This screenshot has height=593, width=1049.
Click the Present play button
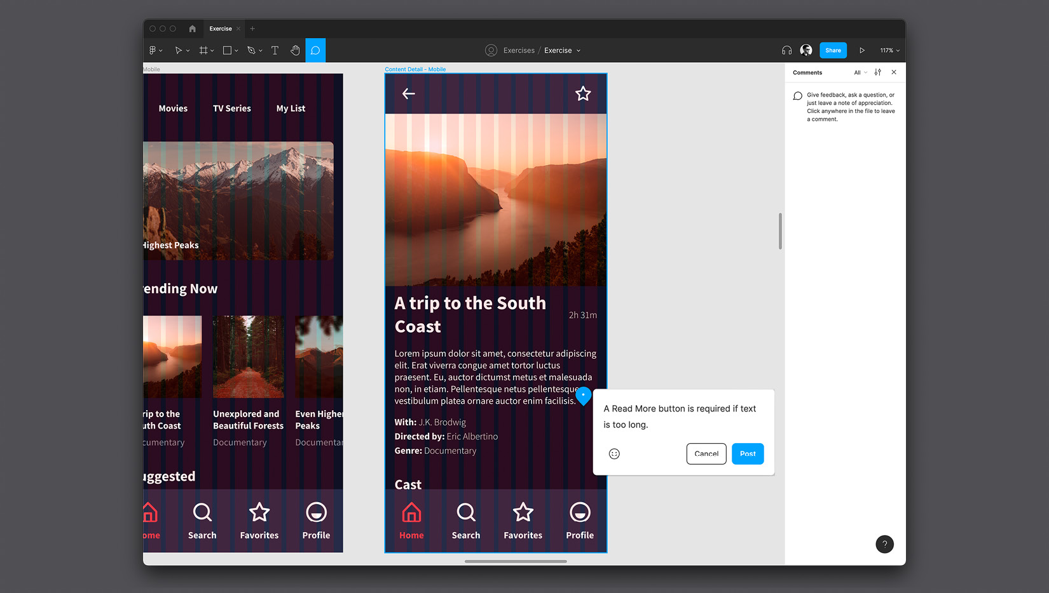click(862, 50)
